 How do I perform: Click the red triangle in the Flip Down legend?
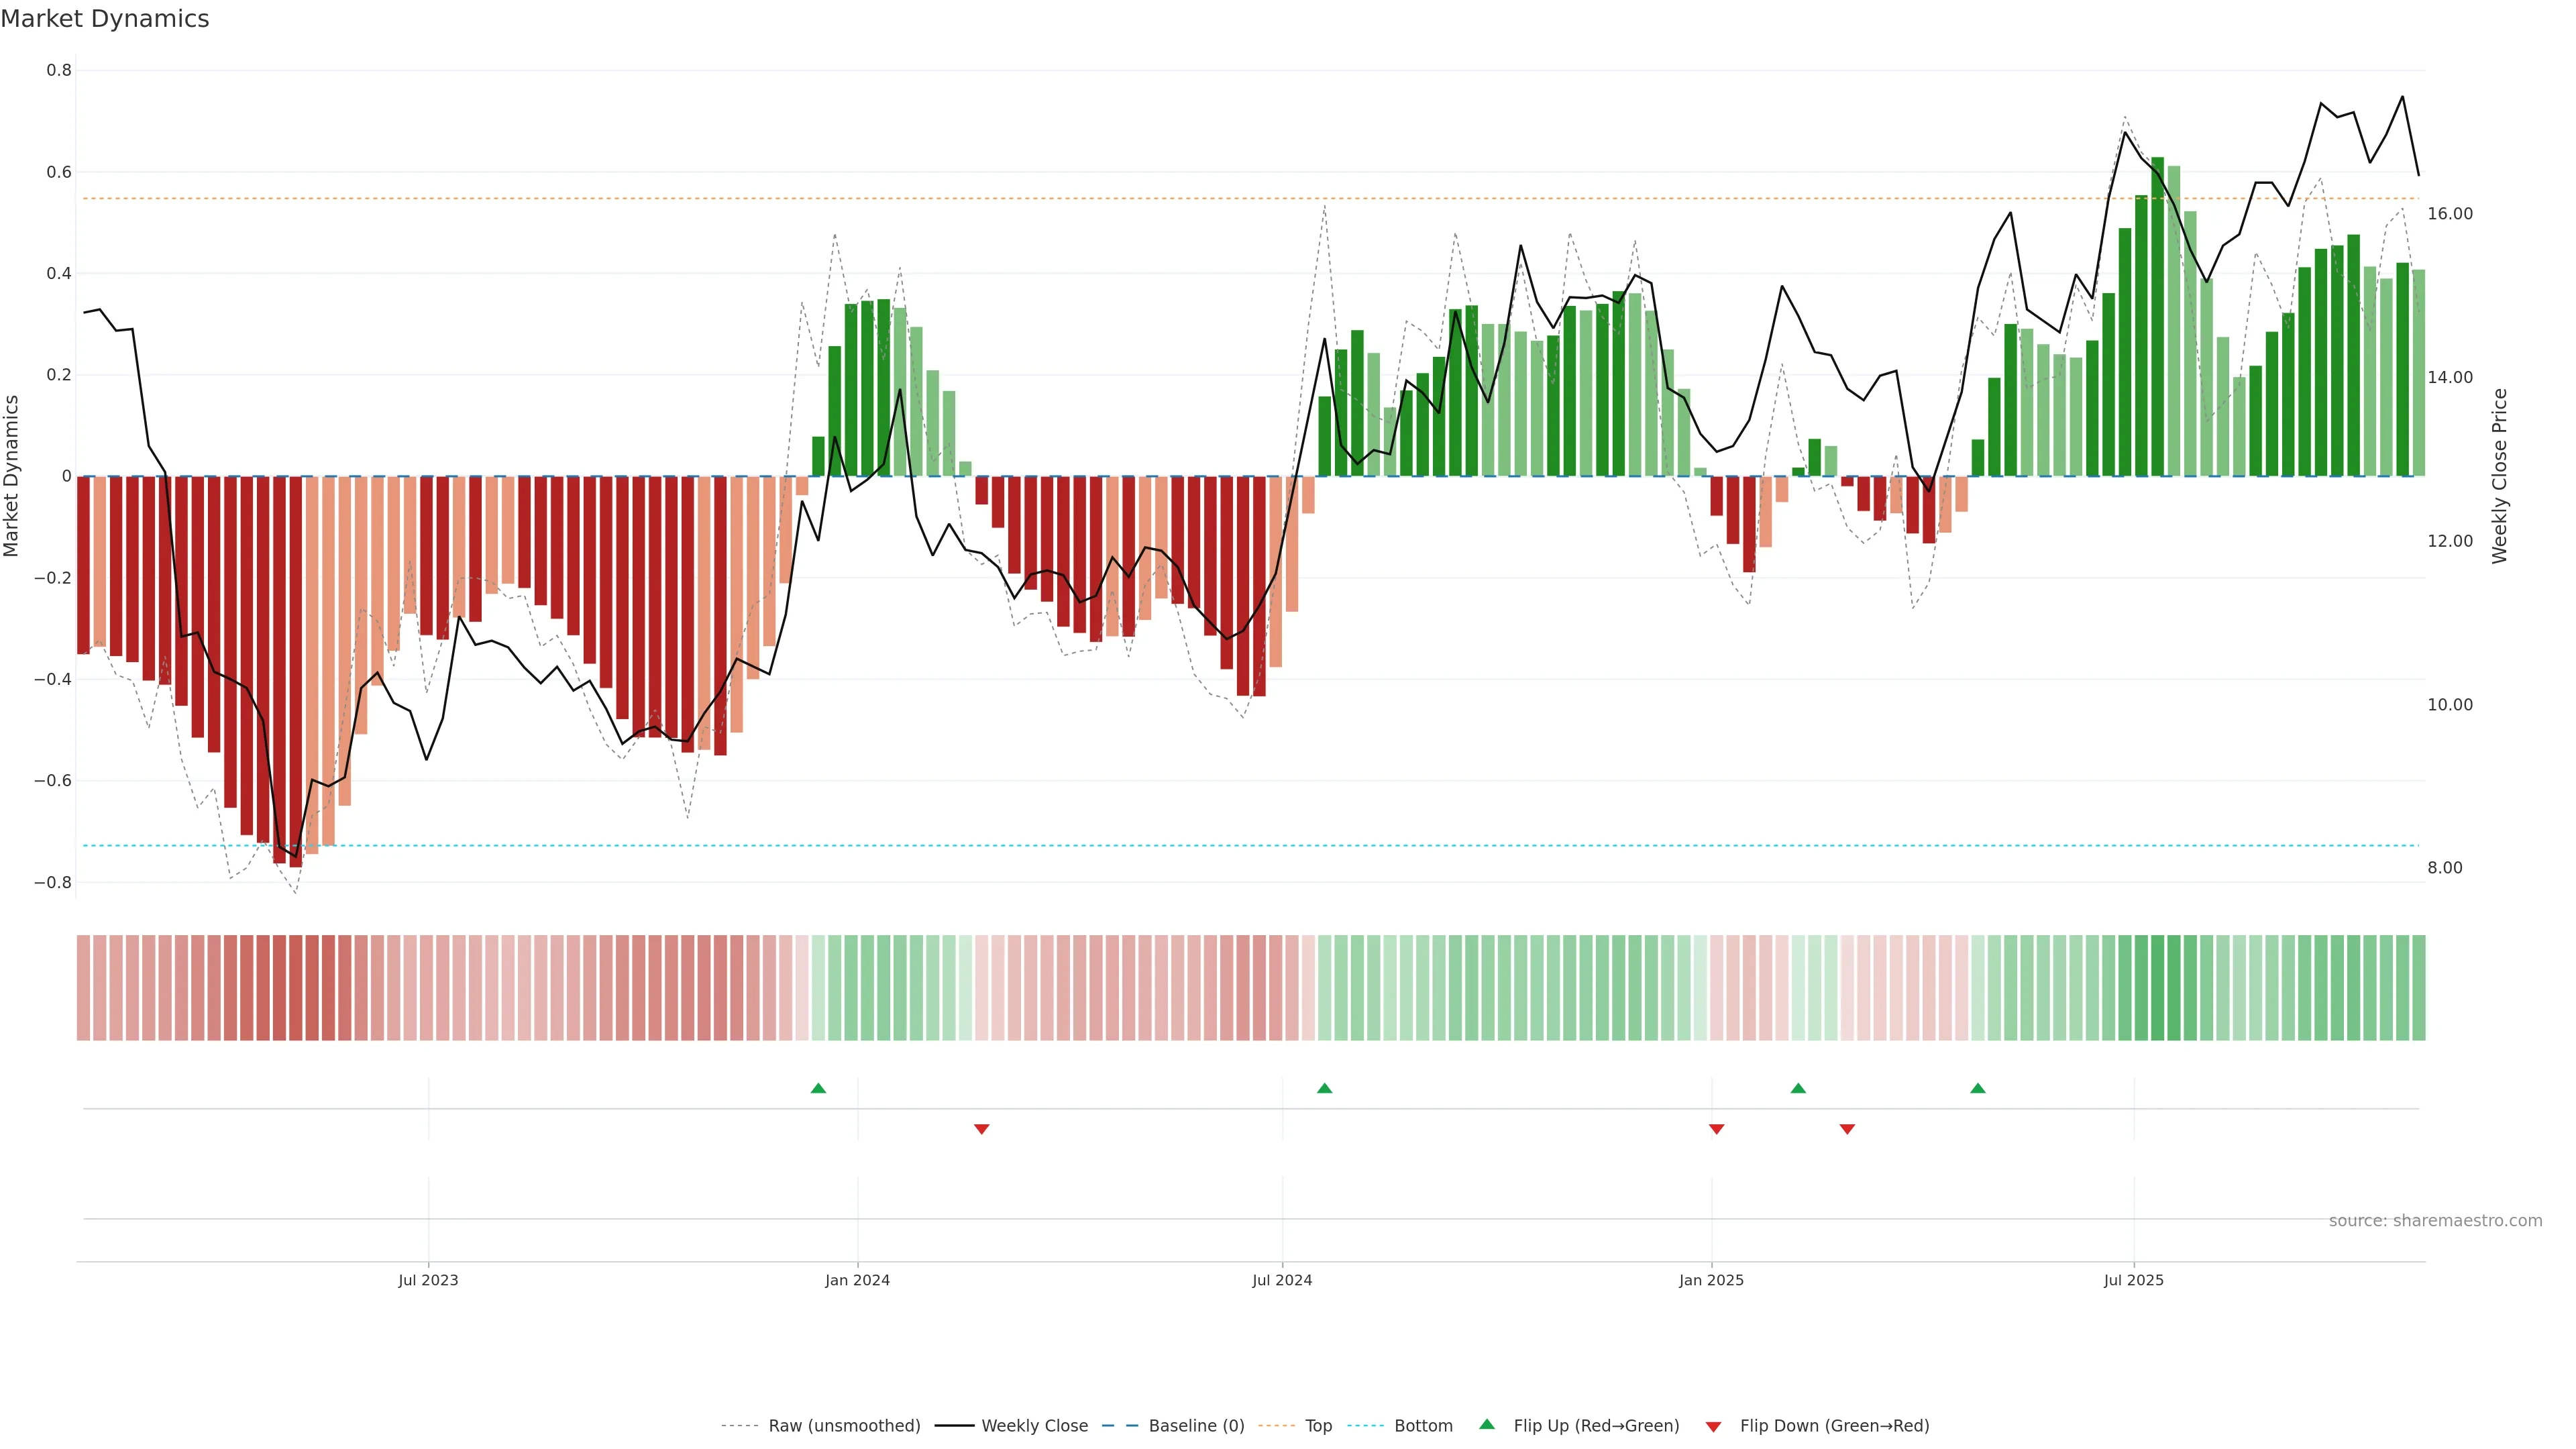(x=1713, y=1426)
